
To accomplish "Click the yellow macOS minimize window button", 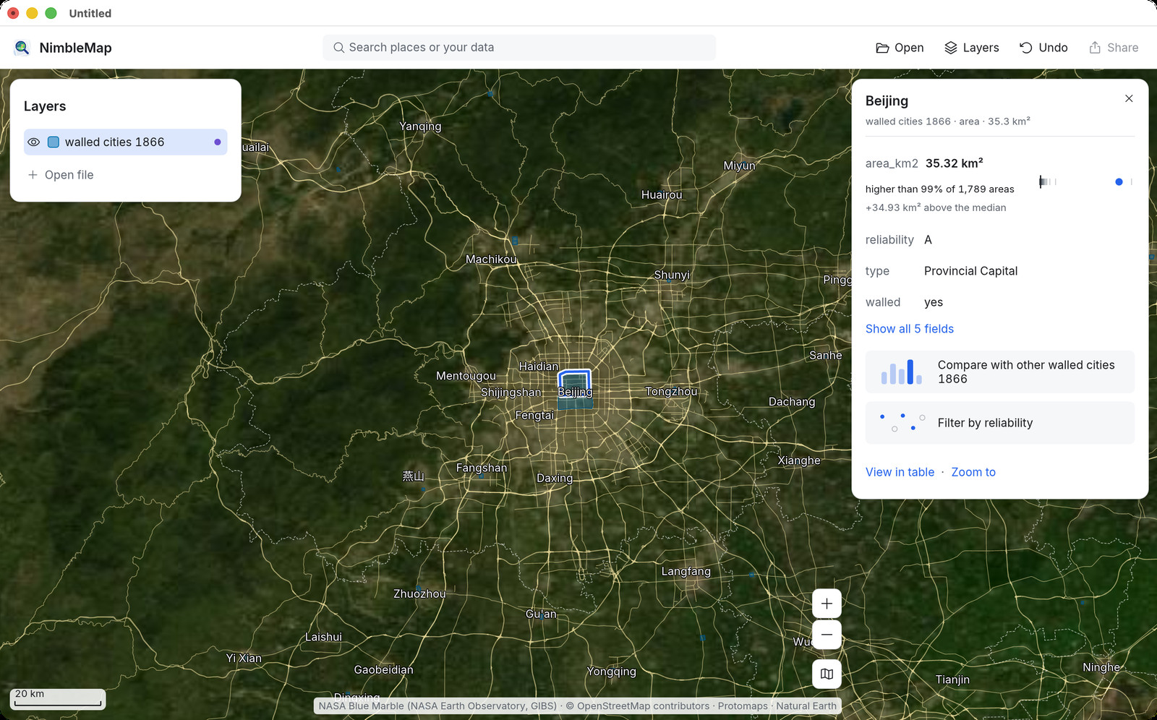I will point(32,13).
